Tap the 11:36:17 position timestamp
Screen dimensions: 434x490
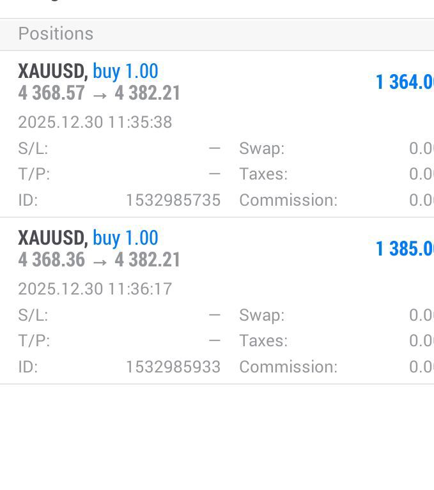pyautogui.click(x=95, y=289)
